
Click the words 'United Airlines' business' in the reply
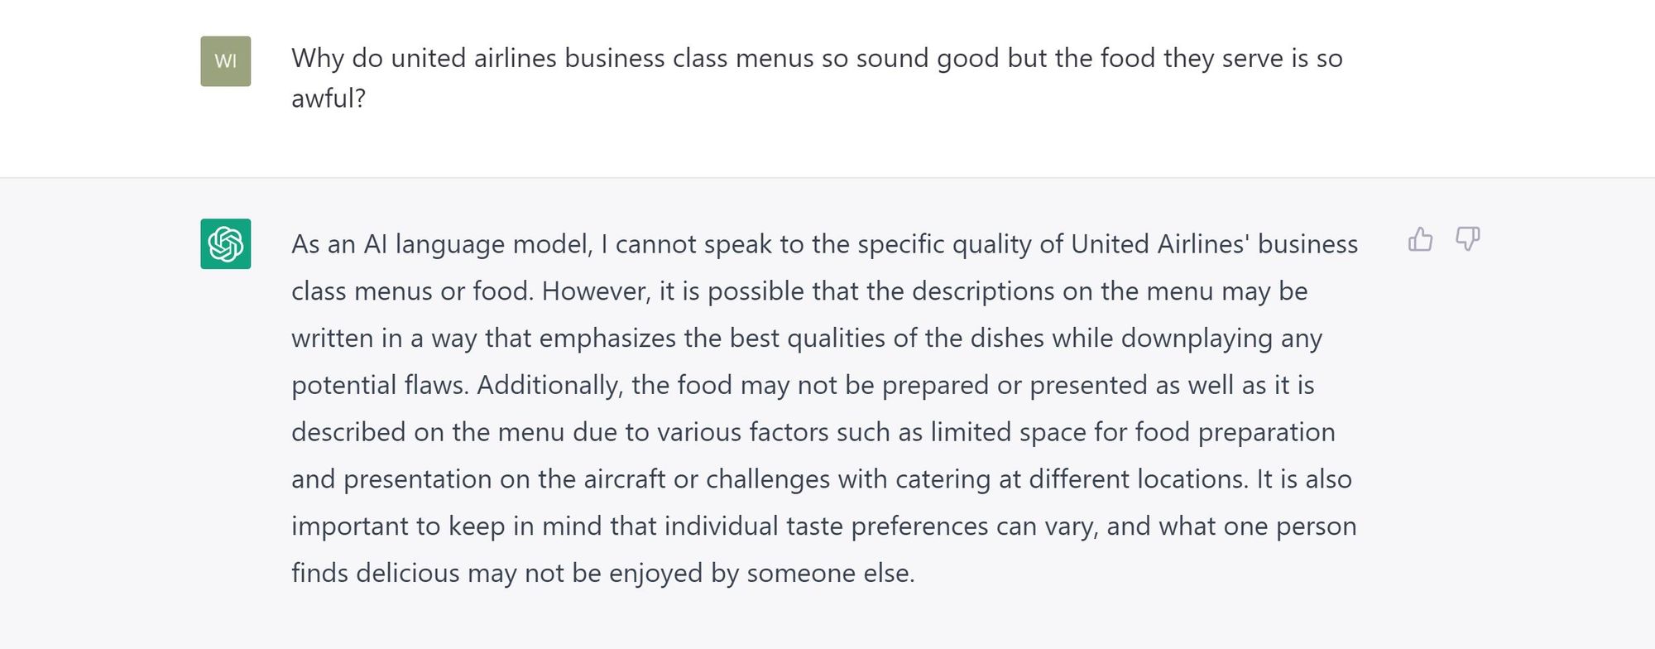[x=1215, y=244]
